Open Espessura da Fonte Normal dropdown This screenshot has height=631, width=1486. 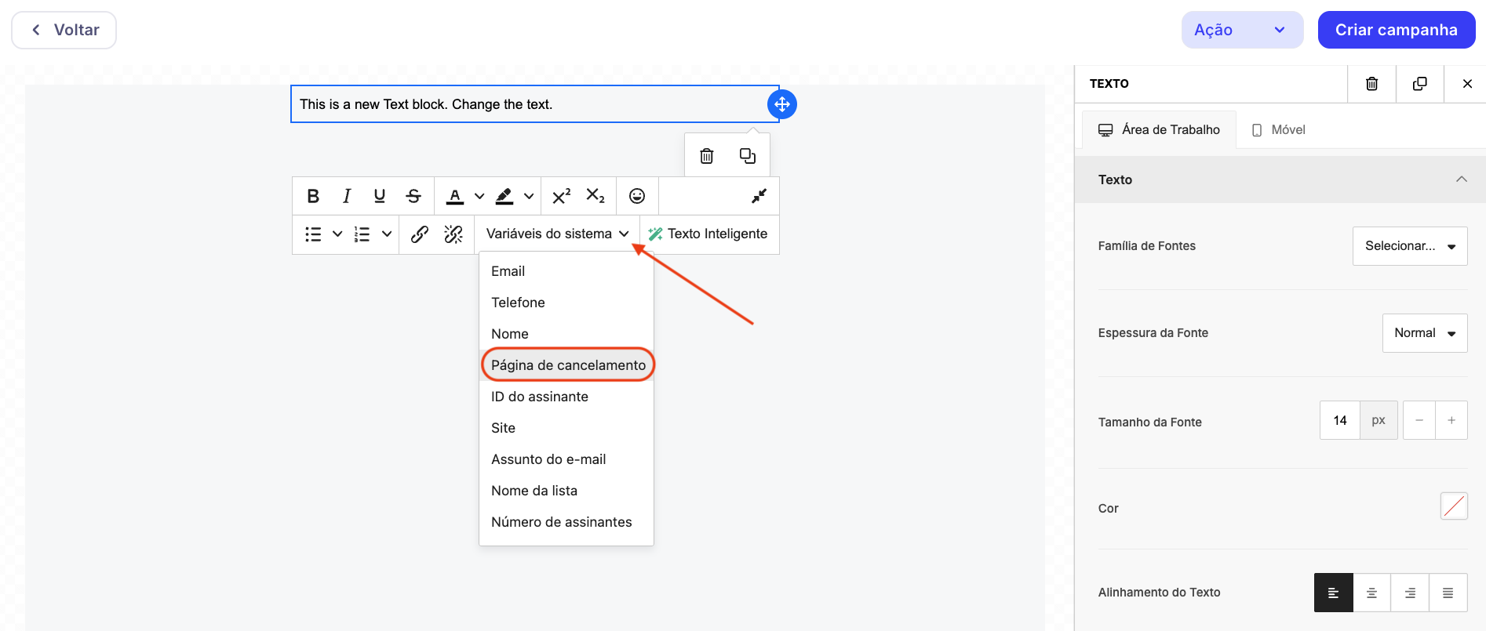tap(1424, 333)
